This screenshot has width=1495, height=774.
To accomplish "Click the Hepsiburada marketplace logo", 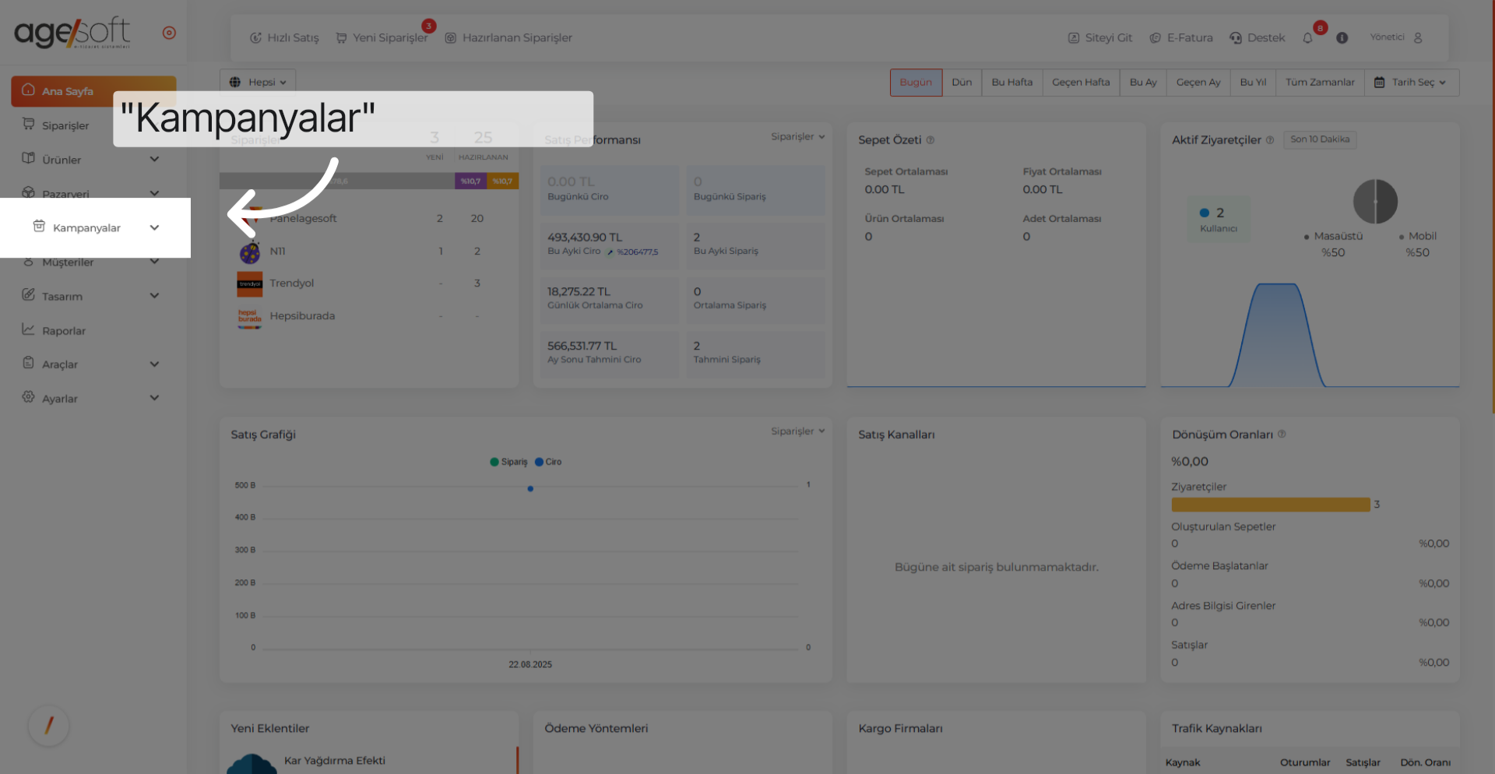I will (x=250, y=317).
